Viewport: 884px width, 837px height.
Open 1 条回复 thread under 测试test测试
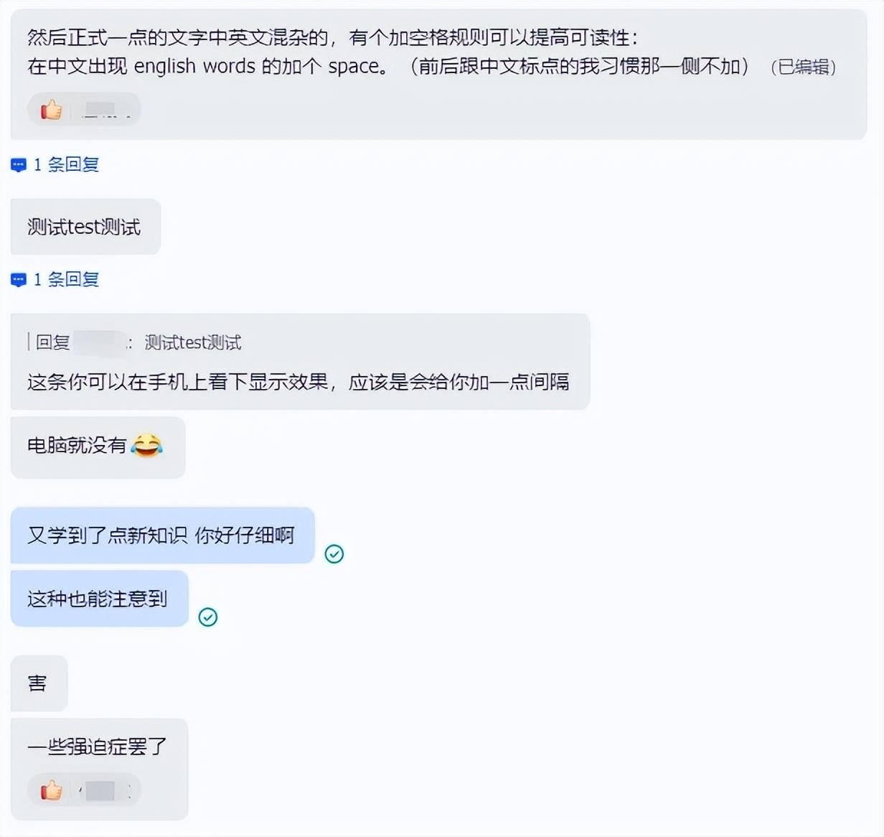coord(66,280)
